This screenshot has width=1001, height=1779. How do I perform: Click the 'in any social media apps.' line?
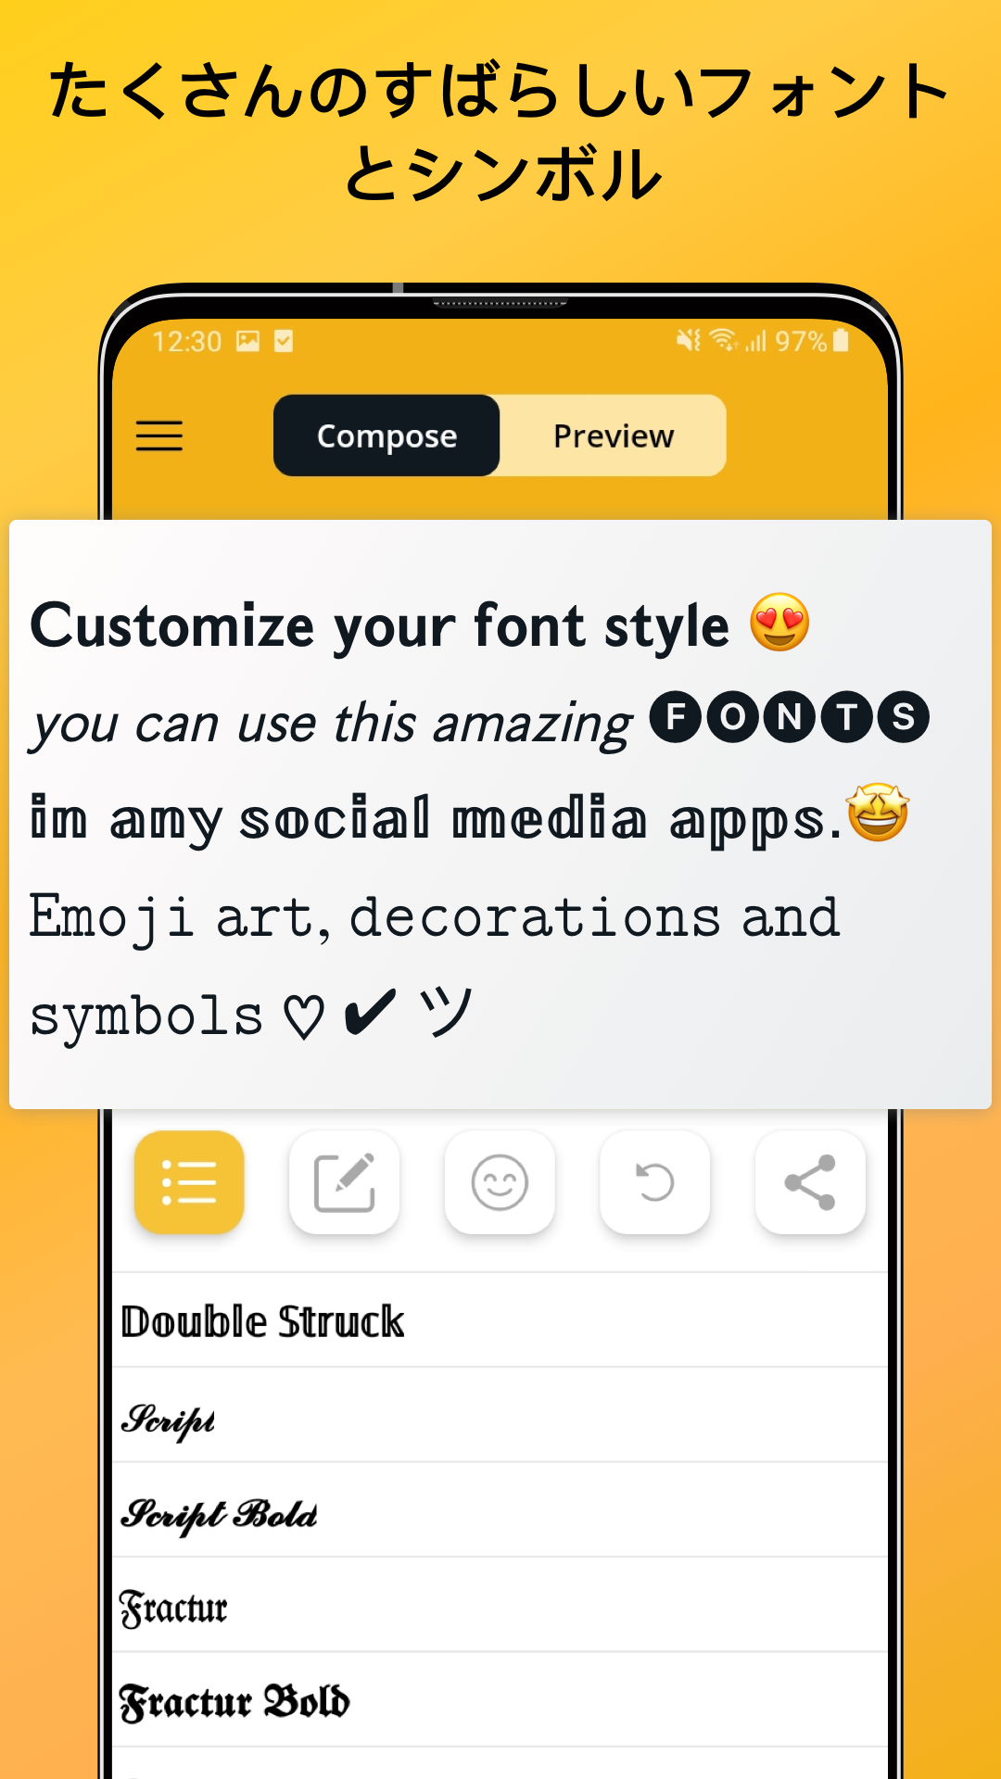(x=436, y=821)
